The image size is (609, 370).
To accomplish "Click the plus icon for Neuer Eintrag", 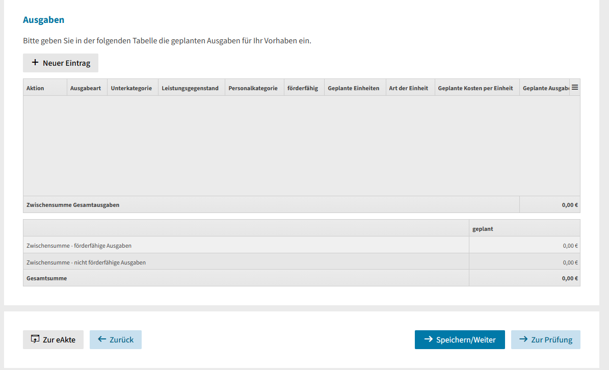I will tap(35, 63).
